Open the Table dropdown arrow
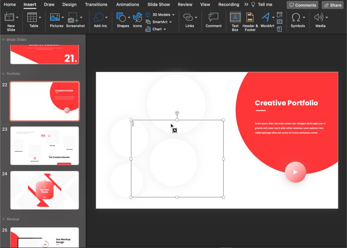This screenshot has width=347, height=248. (40, 17)
